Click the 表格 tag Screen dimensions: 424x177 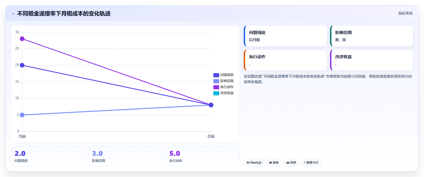click(x=274, y=162)
